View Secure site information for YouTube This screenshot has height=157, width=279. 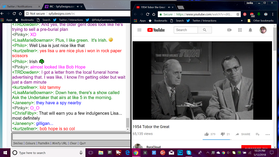pyautogui.click(x=166, y=14)
